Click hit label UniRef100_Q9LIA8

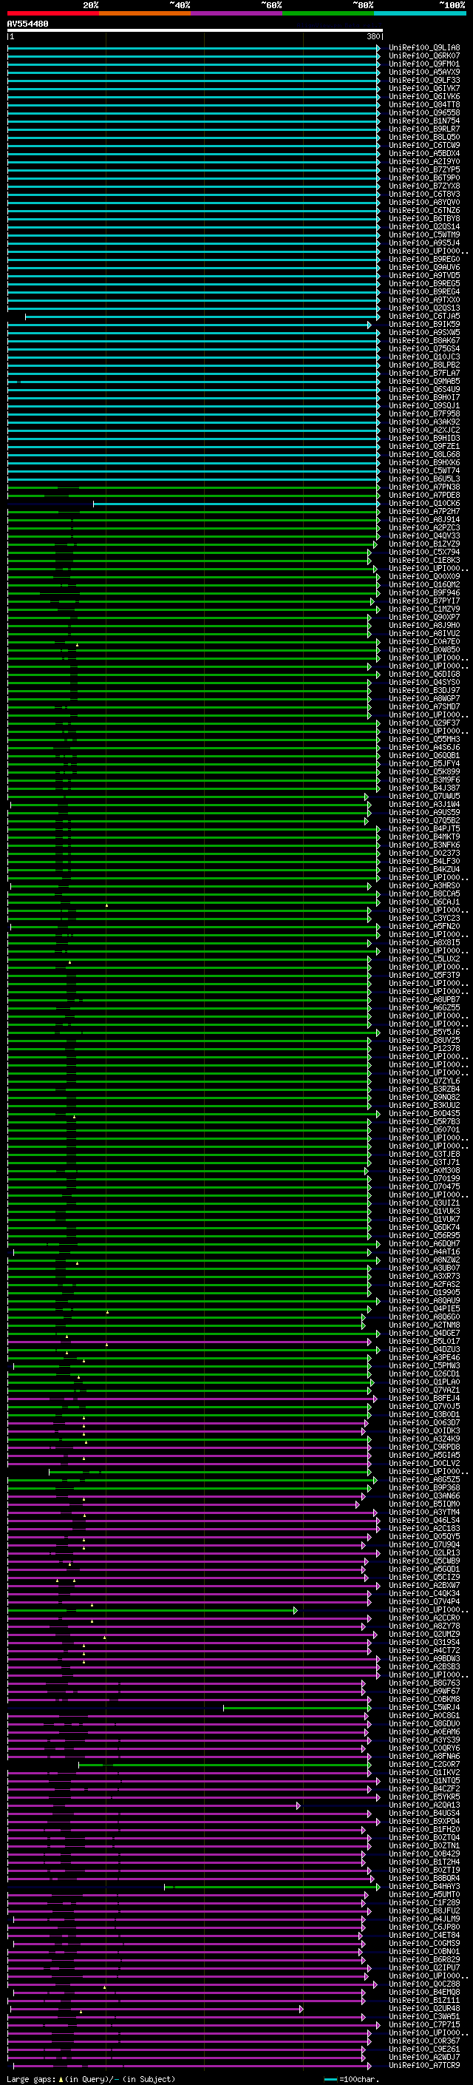(424, 48)
